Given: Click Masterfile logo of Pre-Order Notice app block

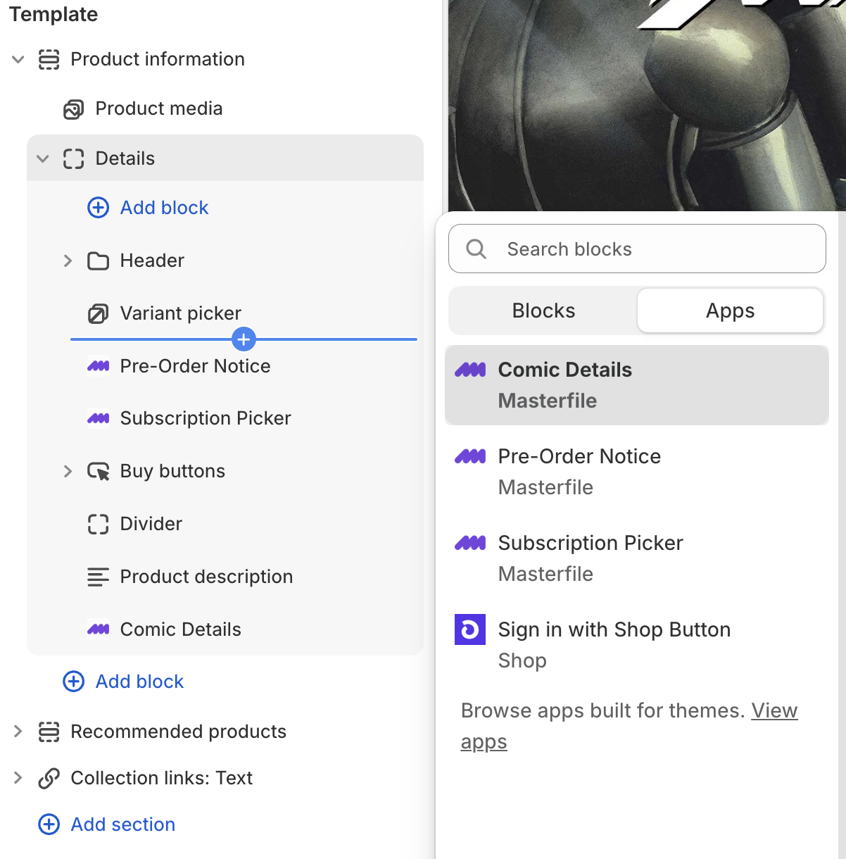Looking at the screenshot, I should coord(470,456).
